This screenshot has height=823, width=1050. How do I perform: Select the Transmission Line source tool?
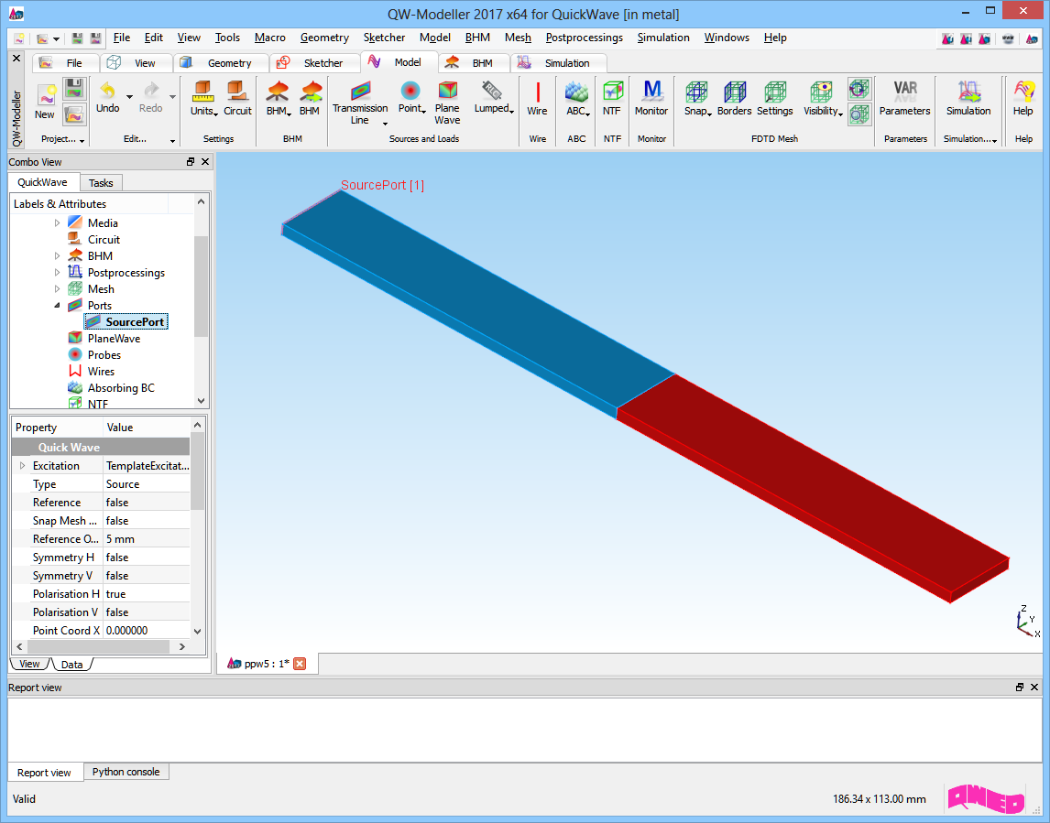click(x=360, y=103)
